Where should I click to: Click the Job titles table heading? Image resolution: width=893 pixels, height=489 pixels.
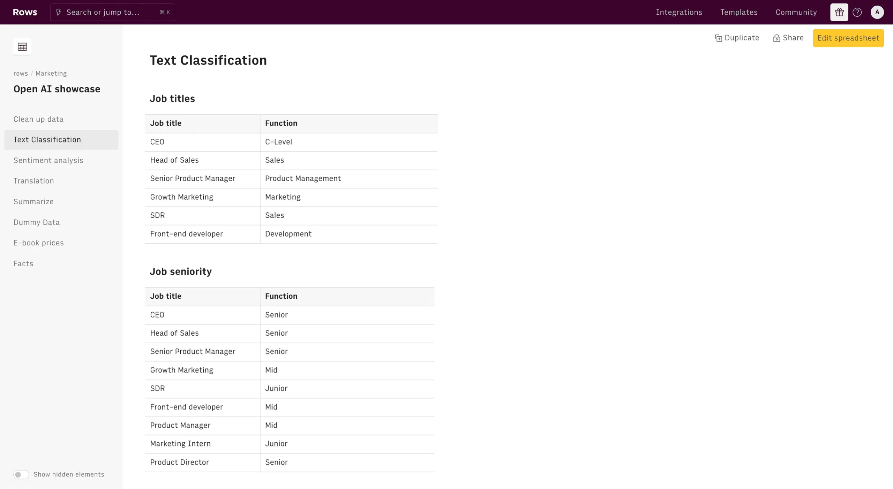[x=172, y=99]
